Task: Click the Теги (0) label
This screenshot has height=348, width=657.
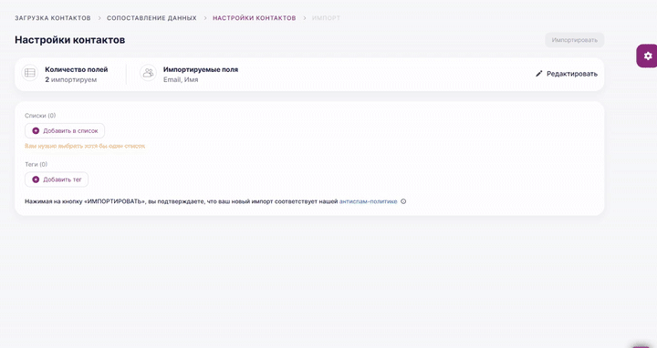Action: (x=36, y=164)
